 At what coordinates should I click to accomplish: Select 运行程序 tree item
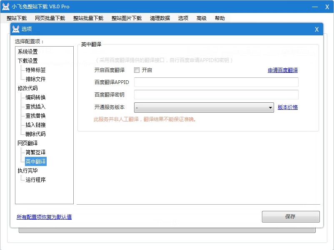[x=35, y=180]
